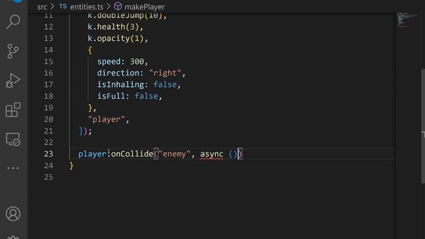Expand chevron after src in breadcrumb
This screenshot has width=425, height=239.
pyautogui.click(x=52, y=7)
